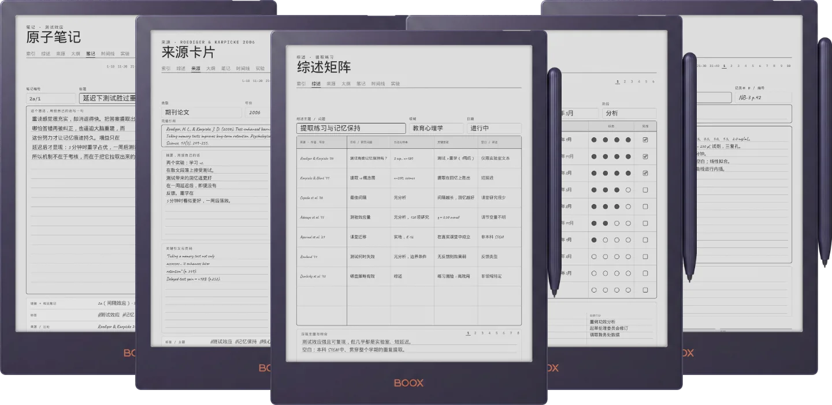Open the 1-10 range on 原子笔记 page

click(x=110, y=66)
